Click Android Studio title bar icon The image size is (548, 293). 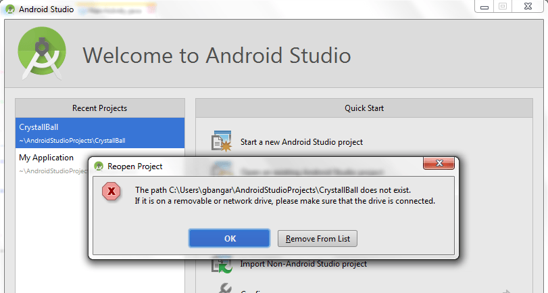click(10, 9)
